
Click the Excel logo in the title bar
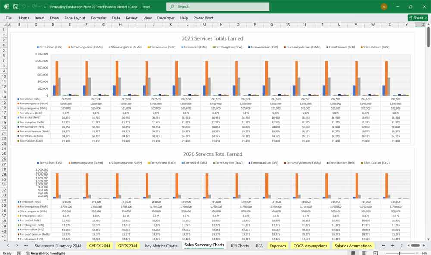pyautogui.click(x=6, y=6)
